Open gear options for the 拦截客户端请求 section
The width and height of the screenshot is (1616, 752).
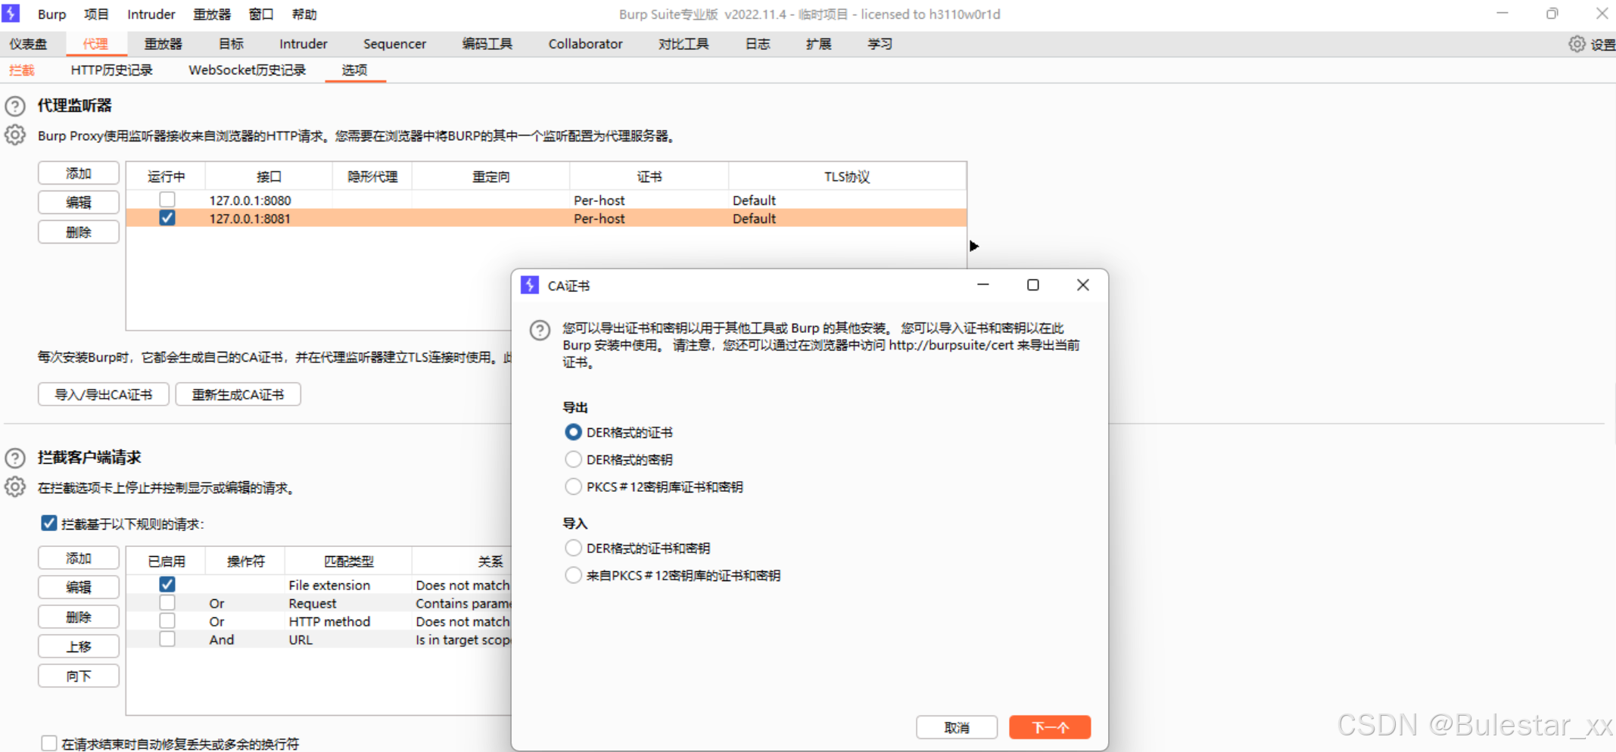15,487
